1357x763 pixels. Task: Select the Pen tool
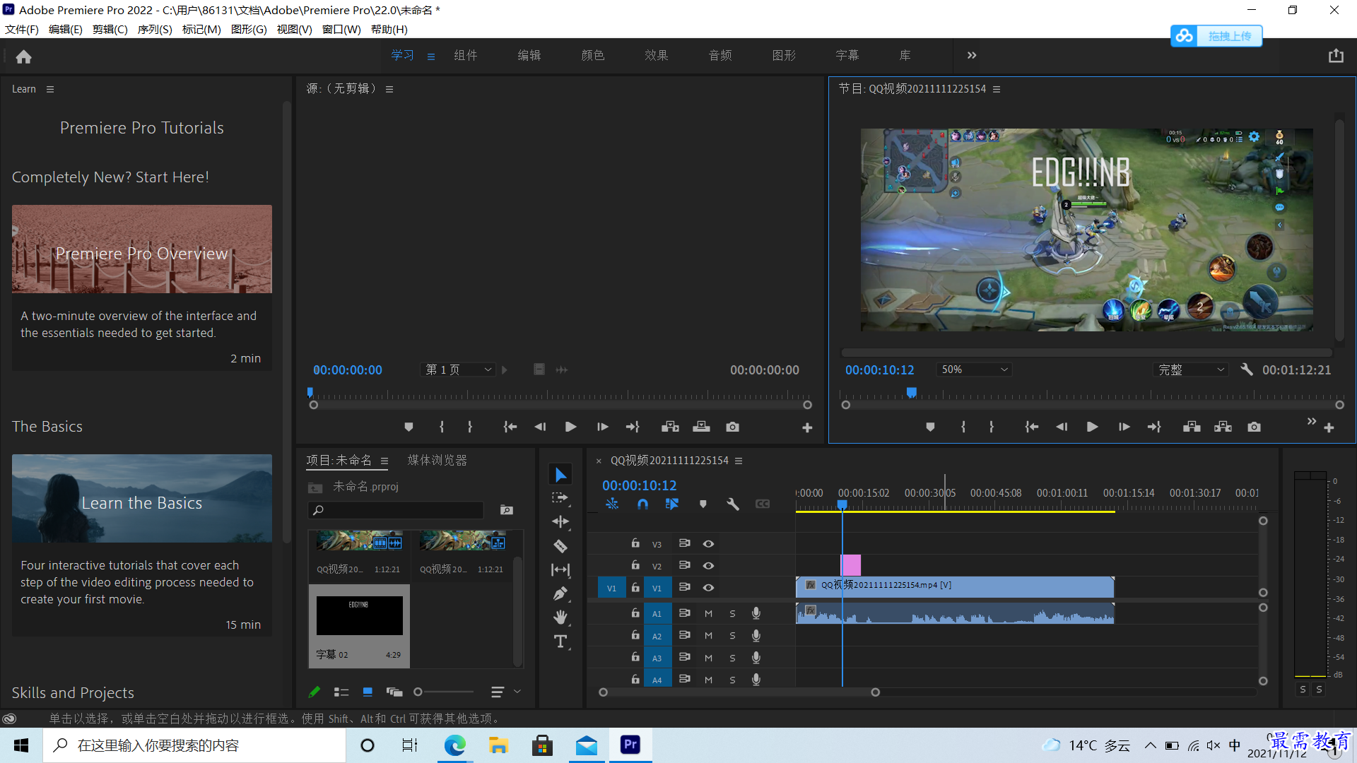click(560, 593)
